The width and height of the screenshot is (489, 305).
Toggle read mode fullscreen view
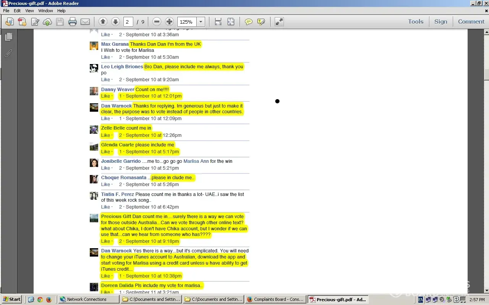(279, 22)
